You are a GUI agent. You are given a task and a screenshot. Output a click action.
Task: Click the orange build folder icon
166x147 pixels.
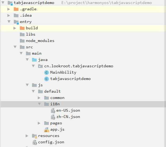click(x=22, y=28)
